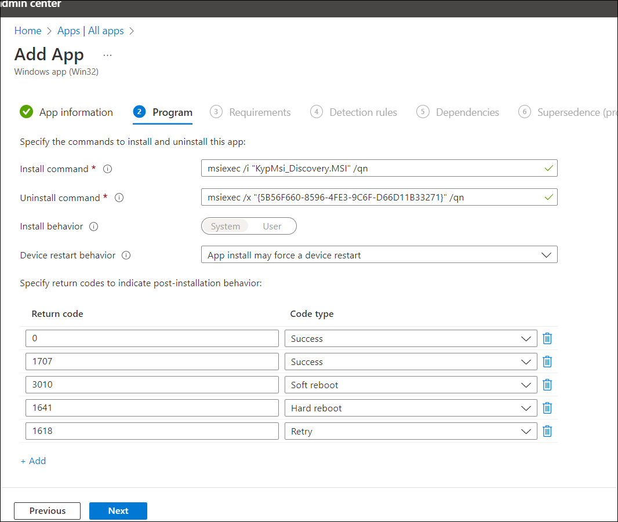Click the Next button

tap(118, 510)
